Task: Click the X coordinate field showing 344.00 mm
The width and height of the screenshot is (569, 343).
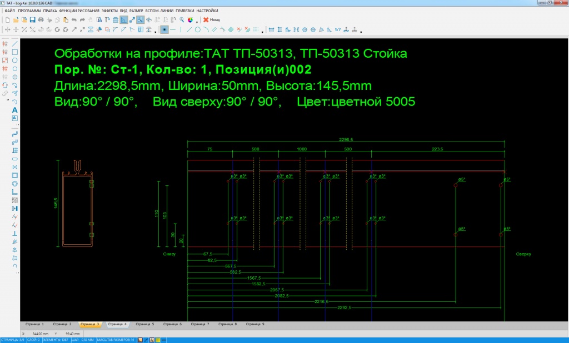Action: click(x=40, y=334)
